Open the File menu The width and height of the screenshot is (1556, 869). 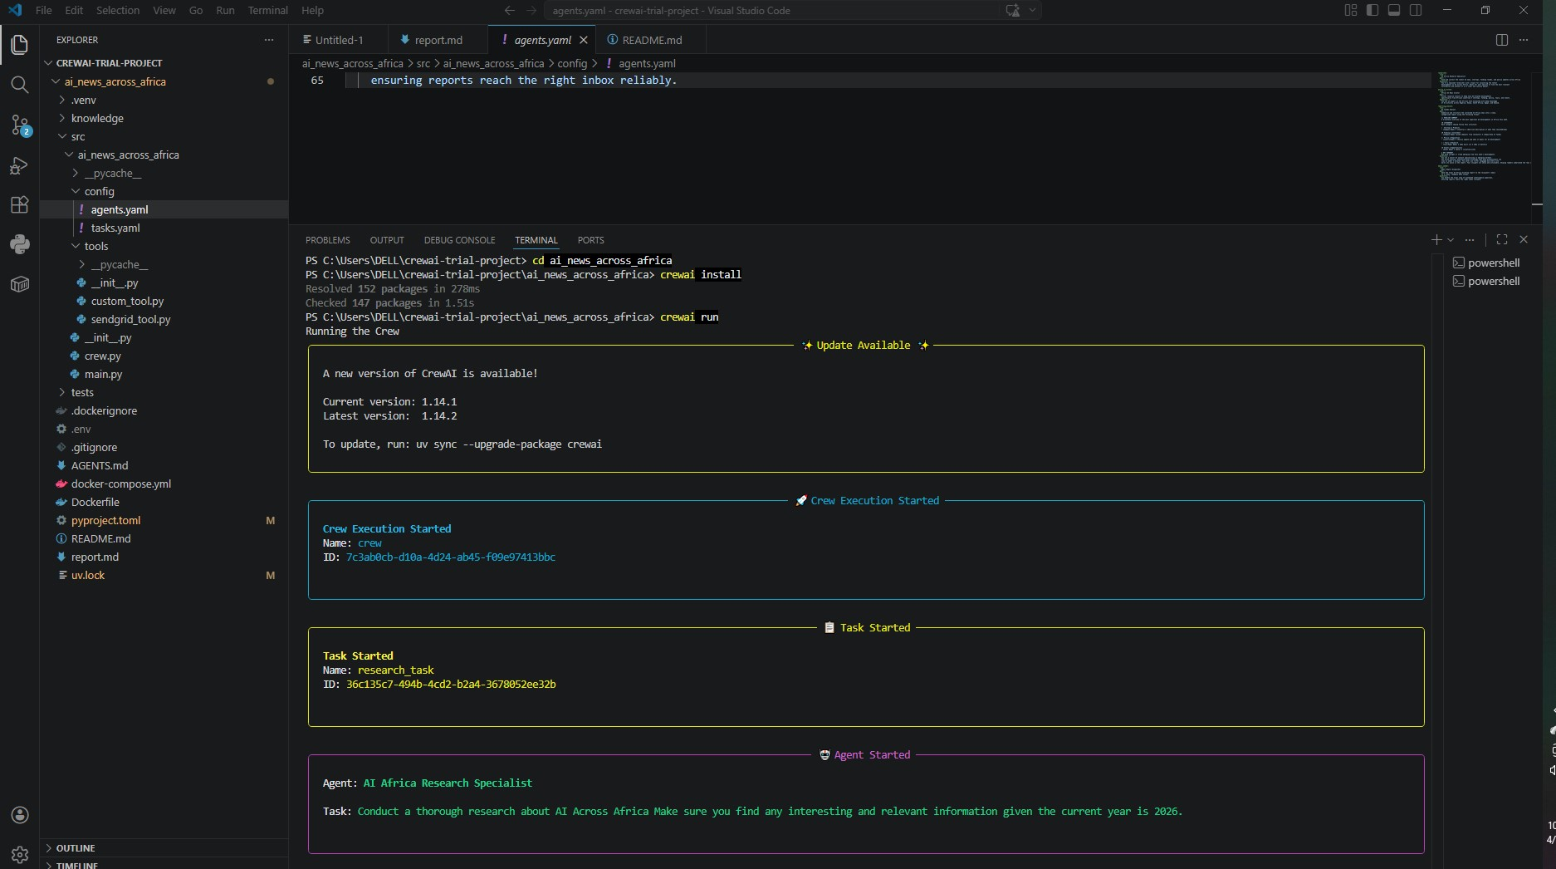[x=44, y=10]
